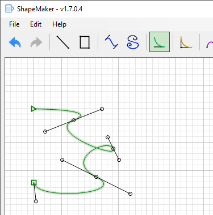Click the anchor nub in the middle of the top control line
The height and width of the screenshot is (215, 213).
click(73, 120)
